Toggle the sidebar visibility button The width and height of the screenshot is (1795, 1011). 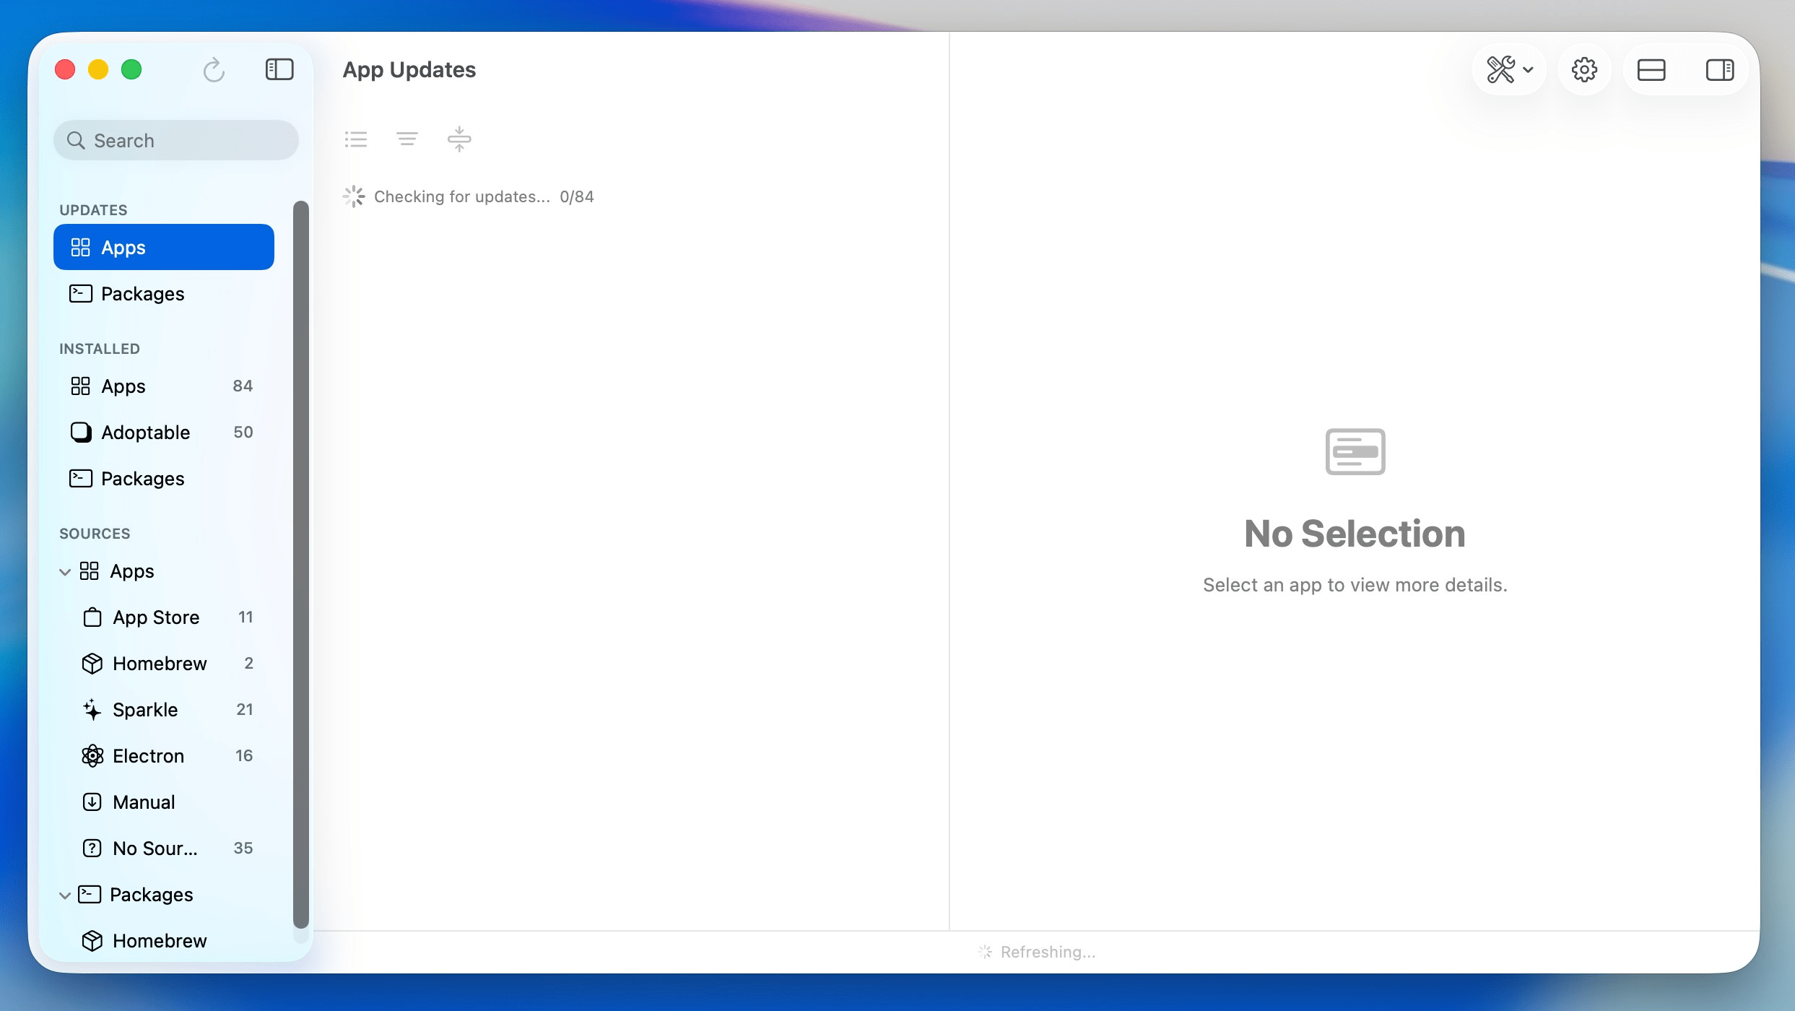pos(279,69)
